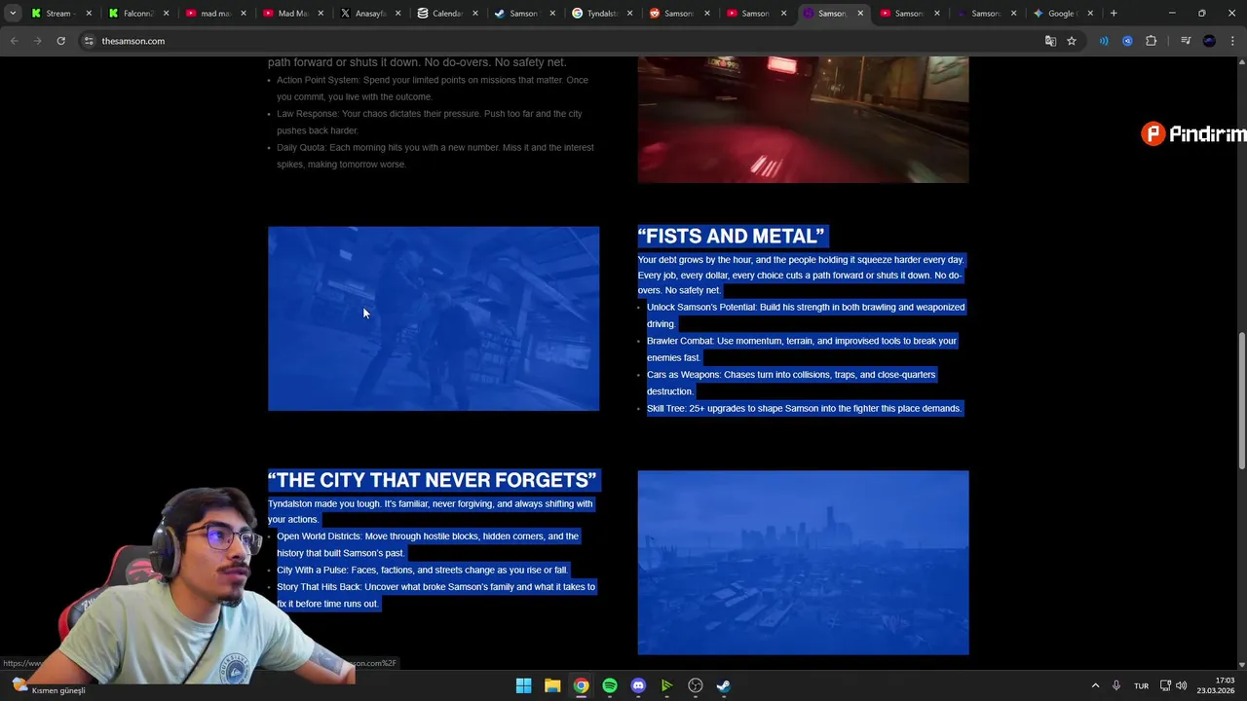The image size is (1247, 701).
Task: Expand the hidden system tray icons chevron
Action: click(x=1095, y=685)
